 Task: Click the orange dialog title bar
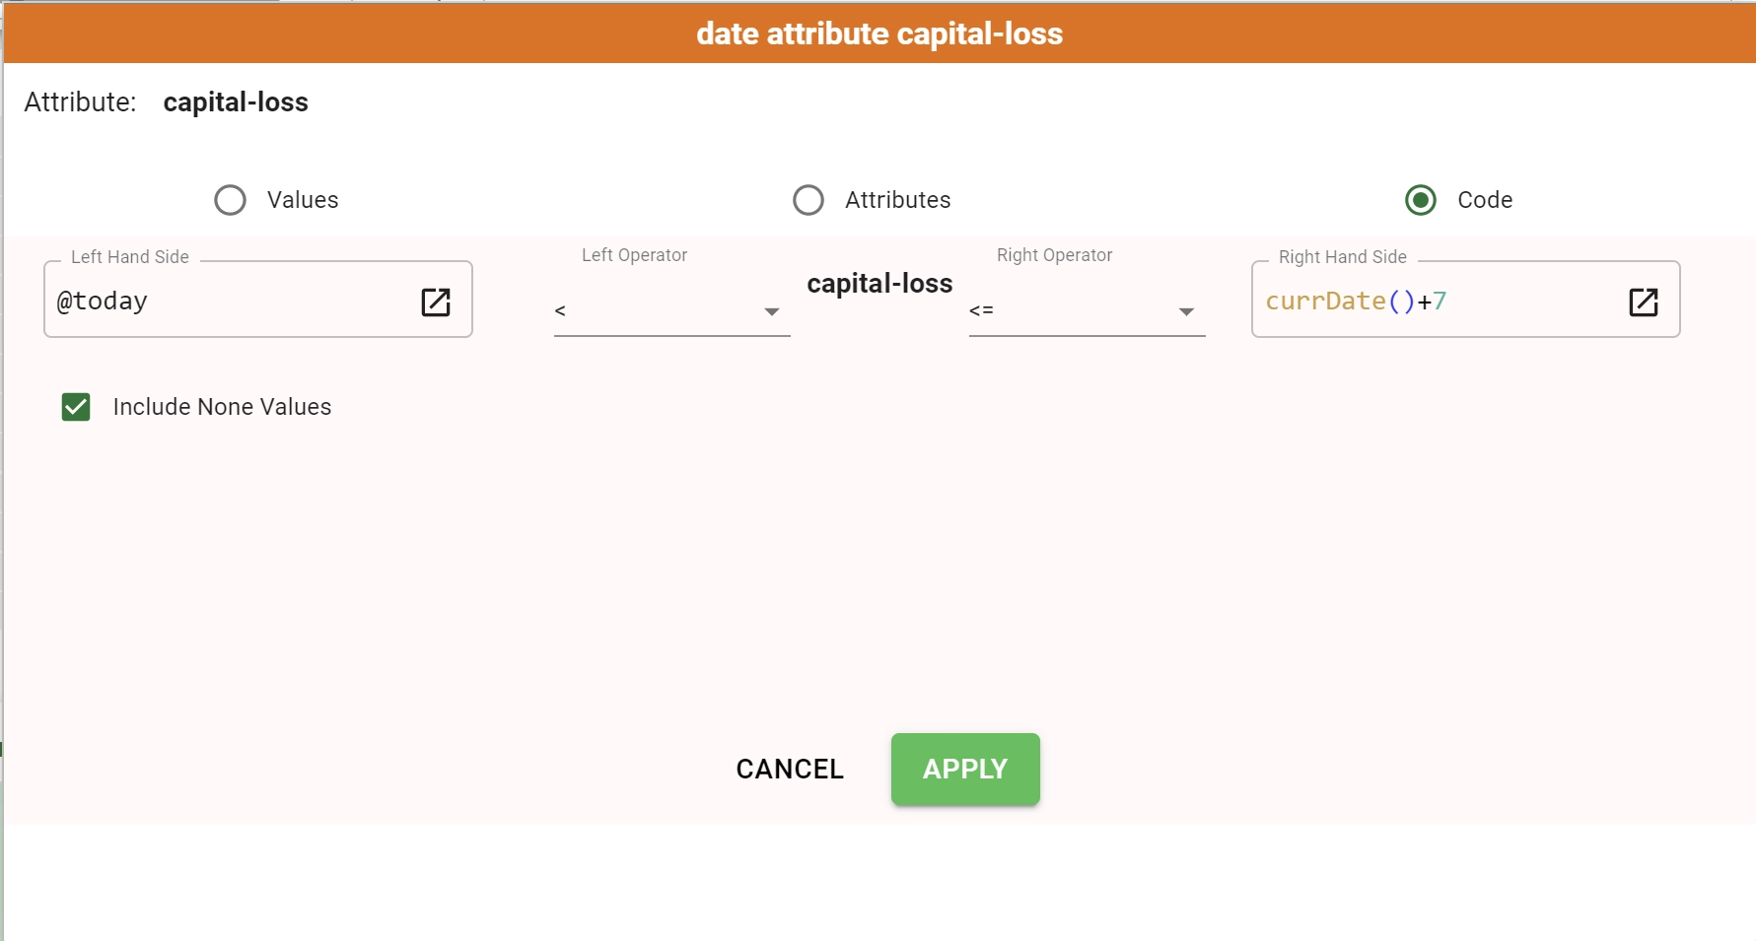879,34
